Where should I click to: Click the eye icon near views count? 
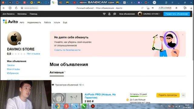point(53,85)
